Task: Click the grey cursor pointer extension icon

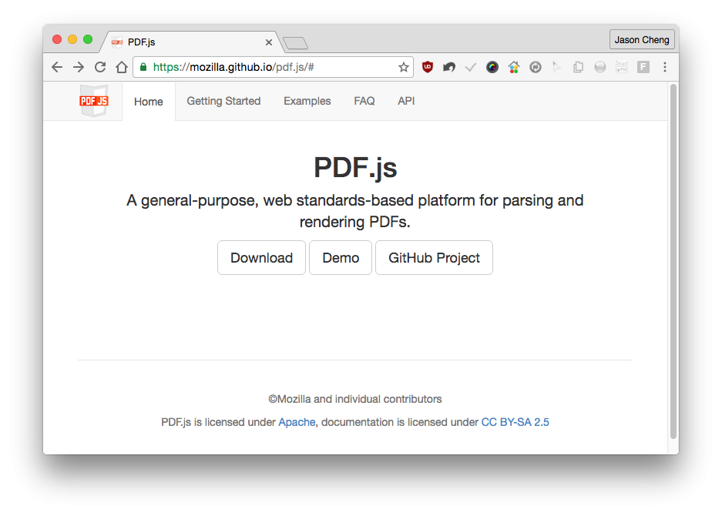Action: [556, 67]
